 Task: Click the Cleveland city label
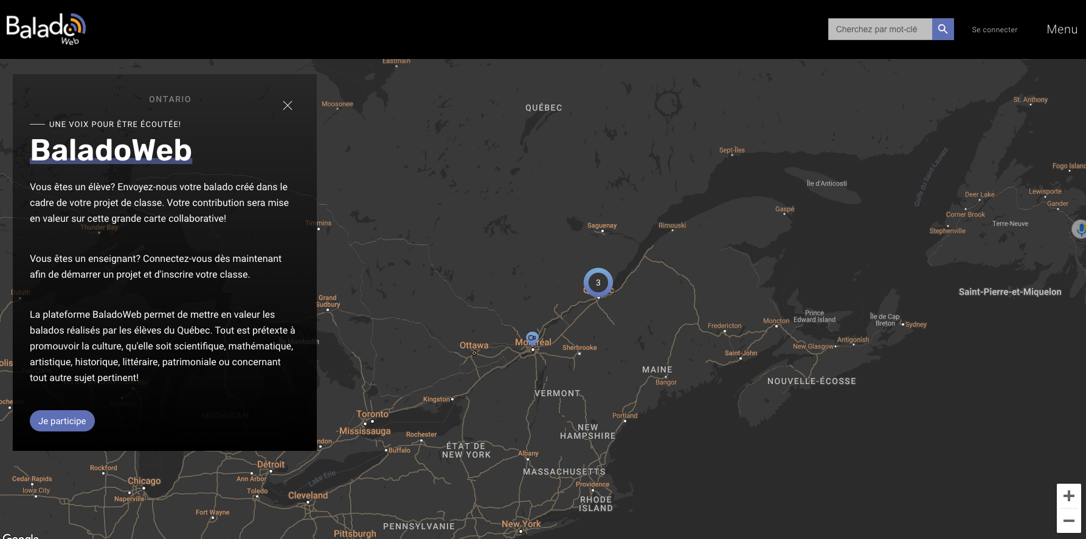[x=308, y=495]
